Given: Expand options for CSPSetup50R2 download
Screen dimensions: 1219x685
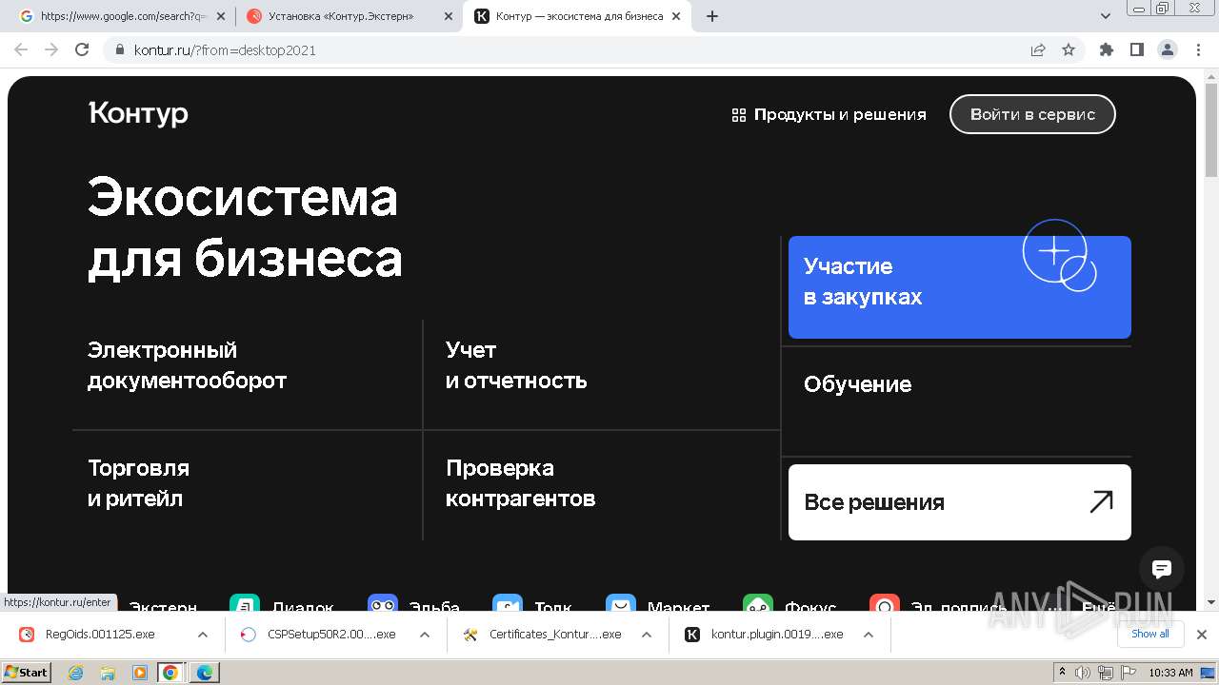Looking at the screenshot, I should coord(425,635).
